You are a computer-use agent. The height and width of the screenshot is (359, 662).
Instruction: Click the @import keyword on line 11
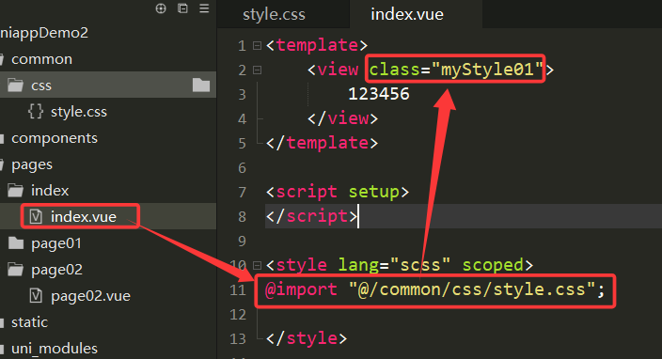[x=301, y=289]
